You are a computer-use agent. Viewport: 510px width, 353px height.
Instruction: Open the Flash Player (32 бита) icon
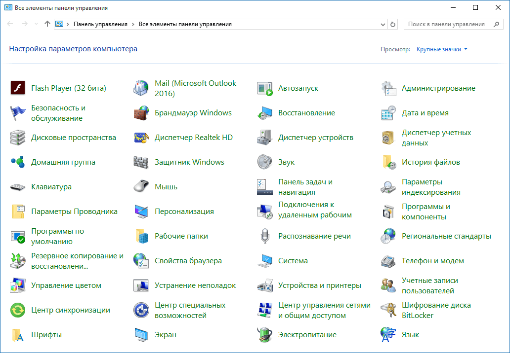pos(18,88)
